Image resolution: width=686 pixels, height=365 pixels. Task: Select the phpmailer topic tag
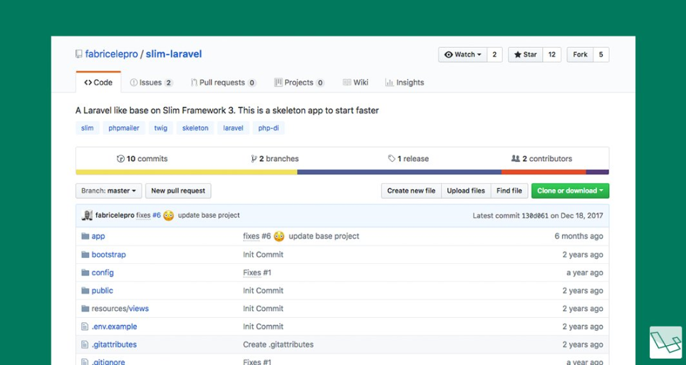coord(124,128)
